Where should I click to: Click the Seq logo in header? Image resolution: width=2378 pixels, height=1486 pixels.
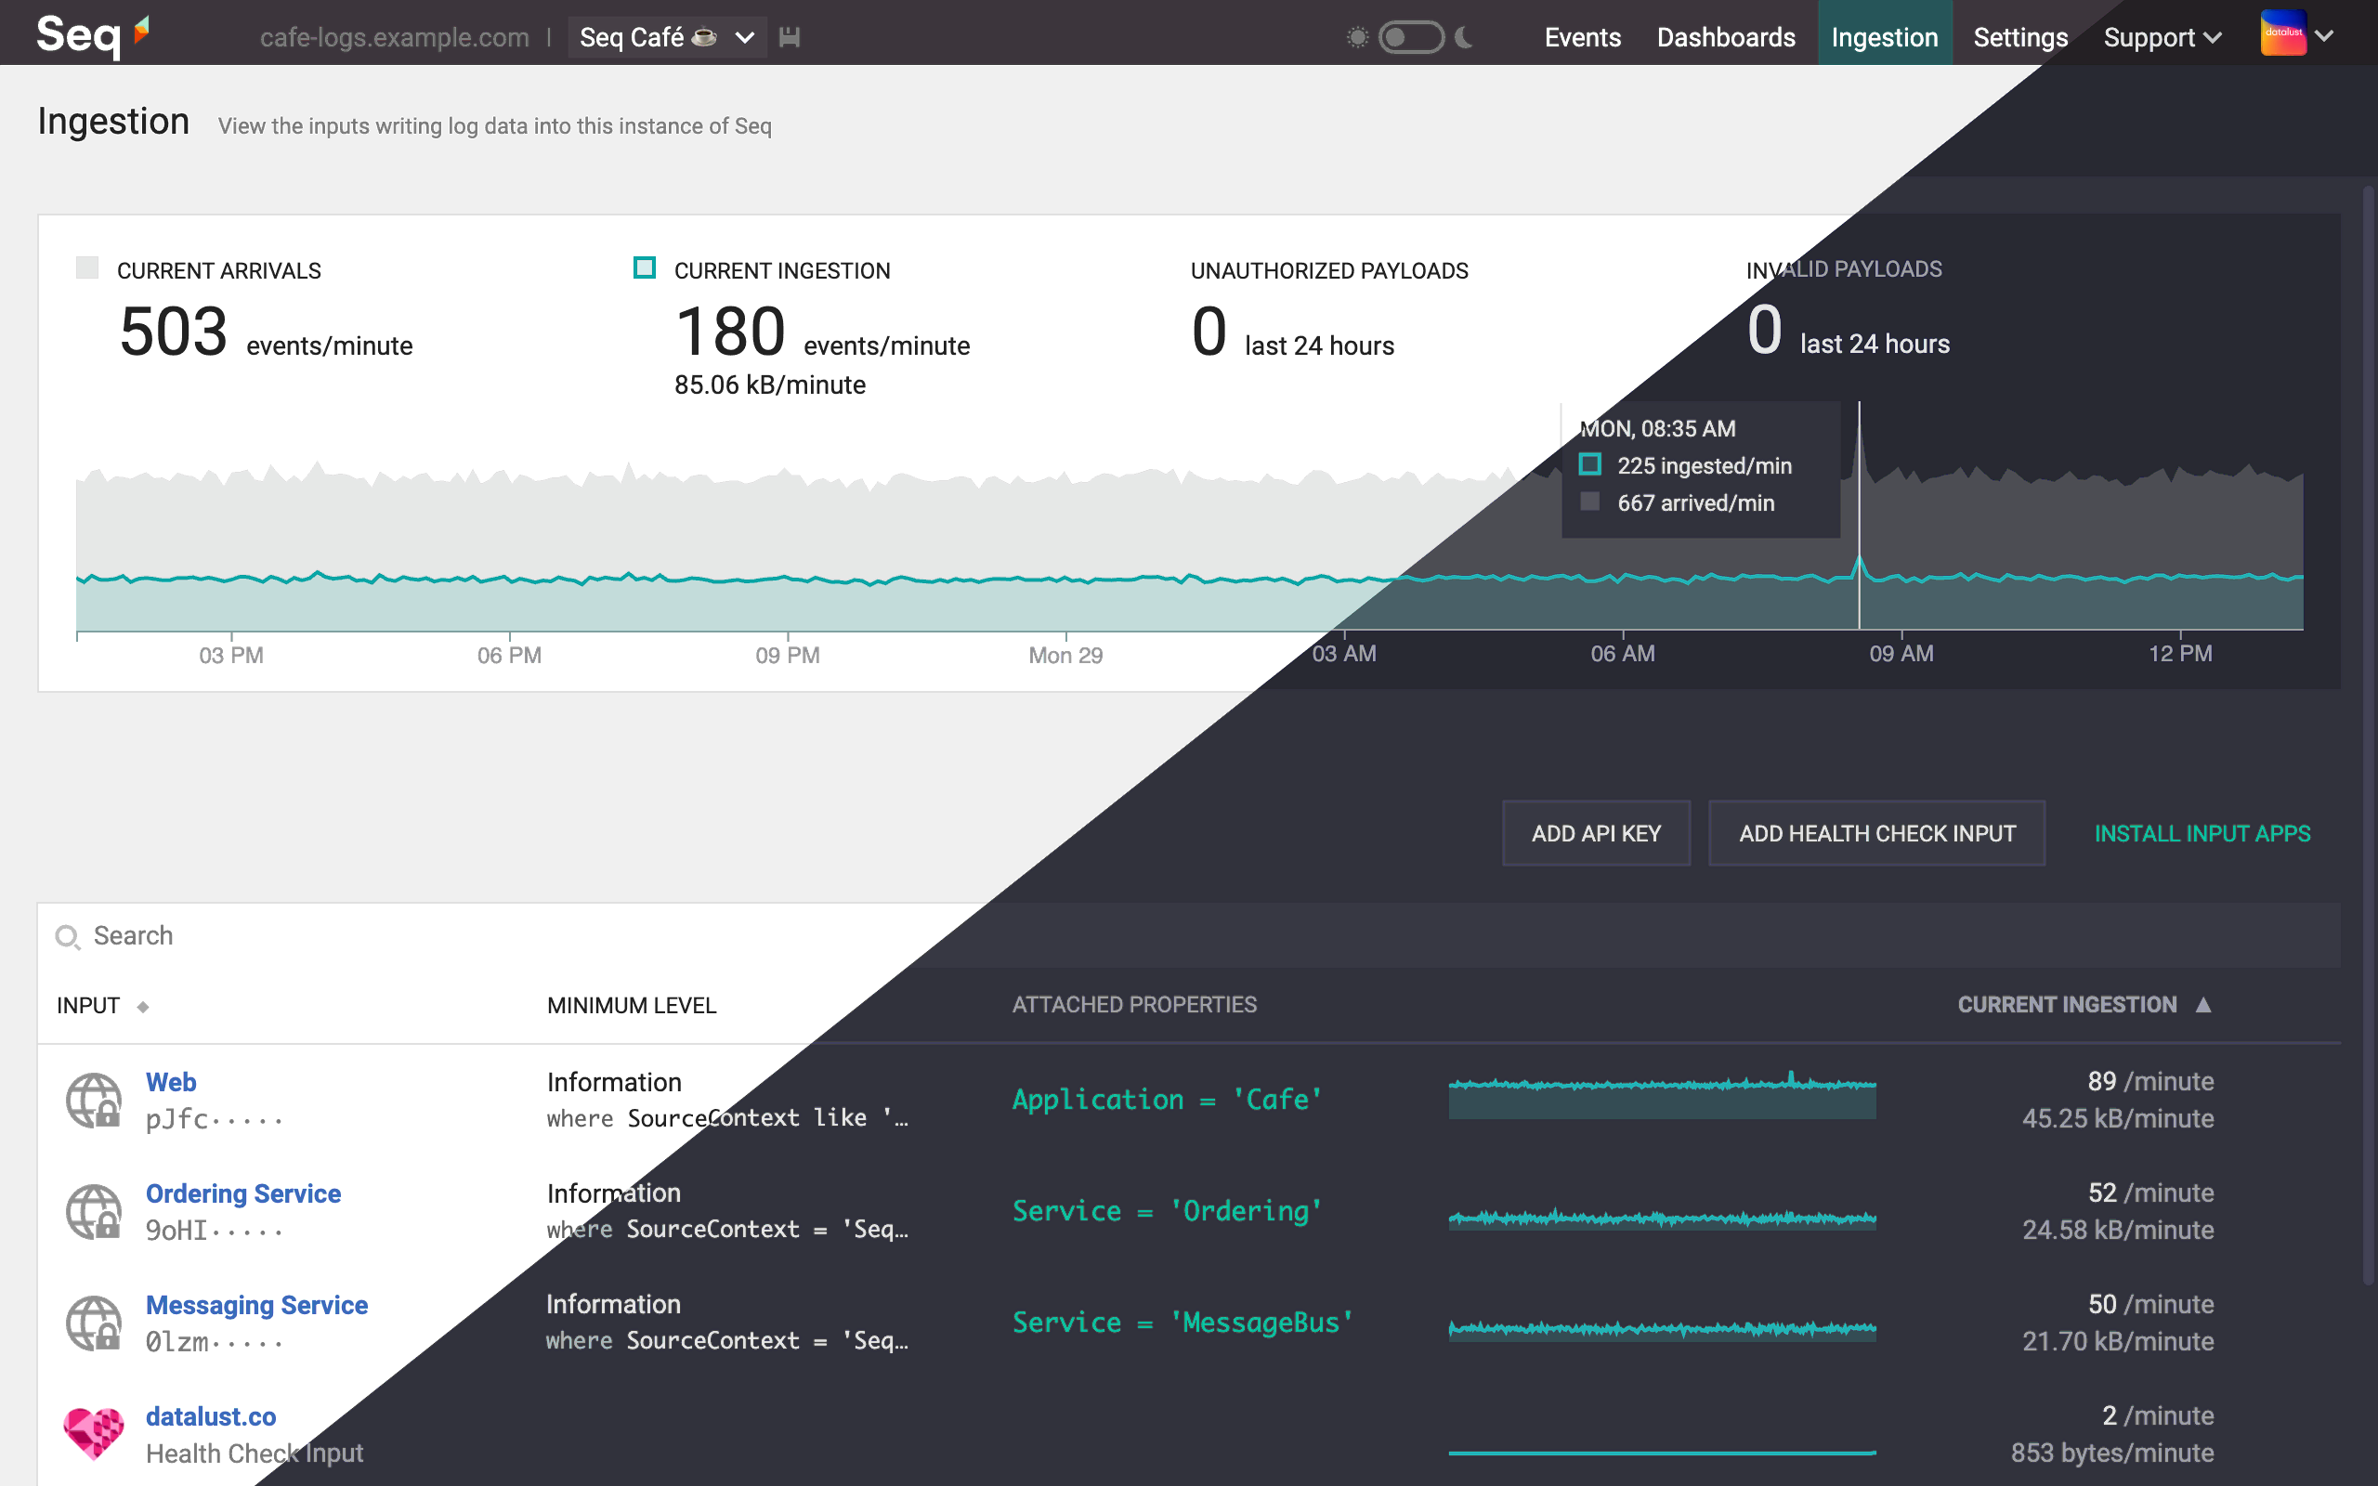point(93,35)
